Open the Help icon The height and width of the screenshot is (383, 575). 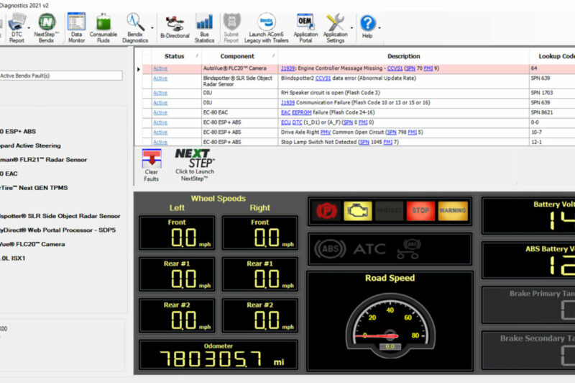coord(367,27)
